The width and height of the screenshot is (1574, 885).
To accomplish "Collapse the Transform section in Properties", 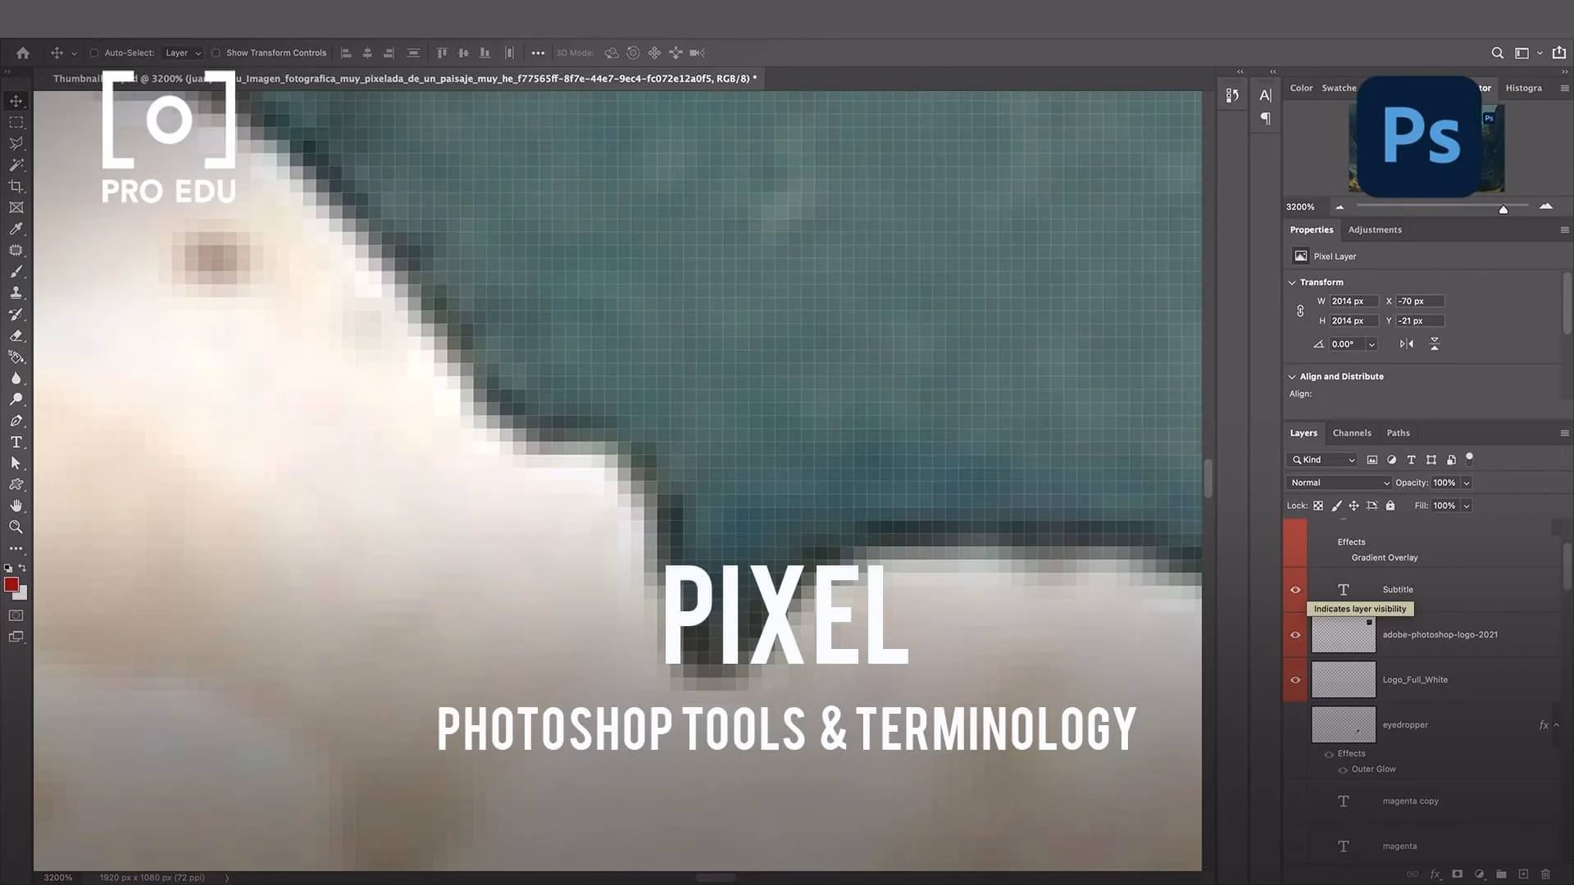I will 1293,282.
